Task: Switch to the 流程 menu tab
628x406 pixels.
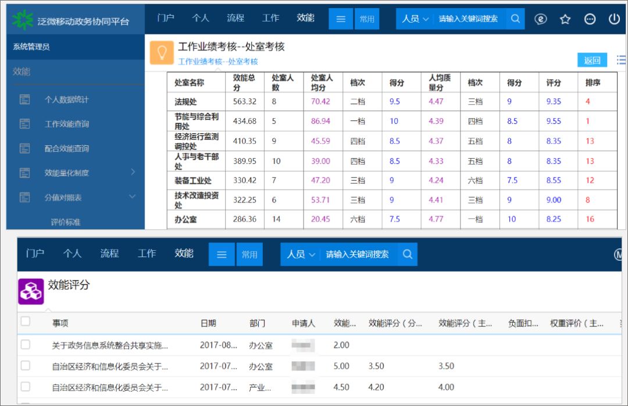Action: [235, 18]
